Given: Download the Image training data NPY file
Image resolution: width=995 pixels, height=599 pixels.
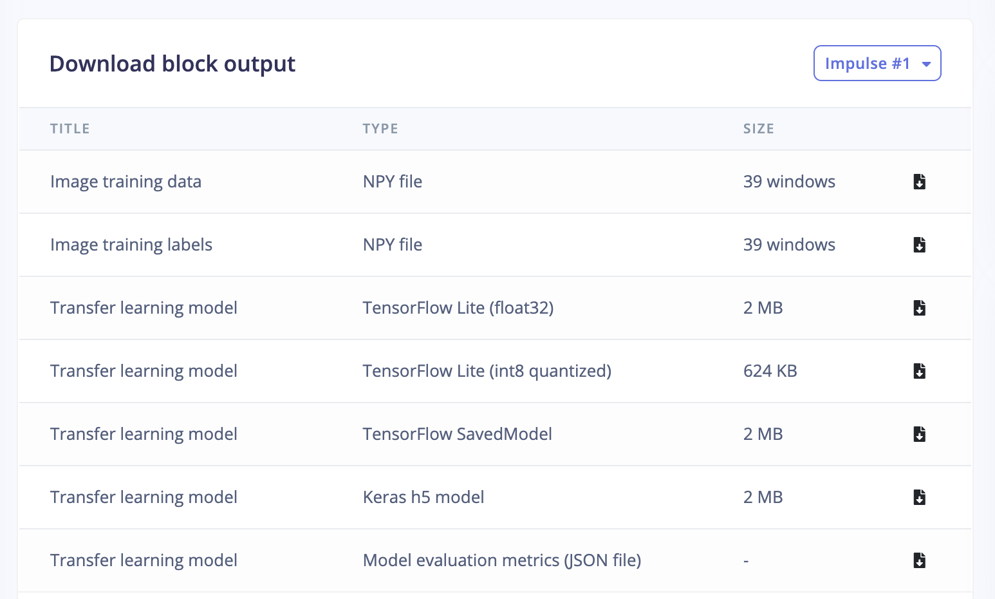Looking at the screenshot, I should point(920,182).
